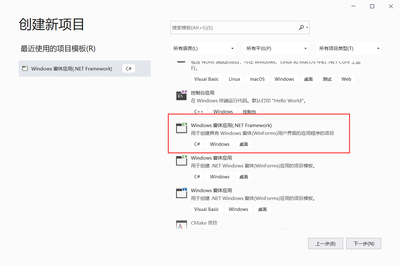Select the 控制台应用 template icon

pyautogui.click(x=181, y=95)
